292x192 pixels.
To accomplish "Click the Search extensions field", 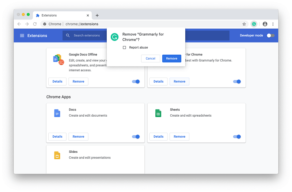I will 146,35.
